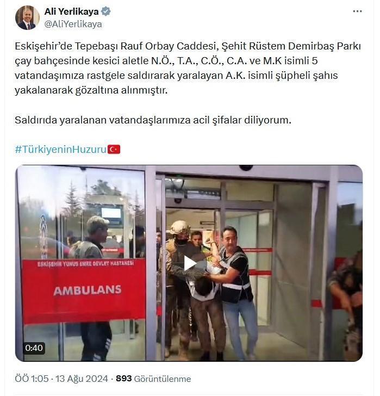Open the #TürkiyeninHuzuru hashtag
380x396 pixels.
pyautogui.click(x=60, y=149)
